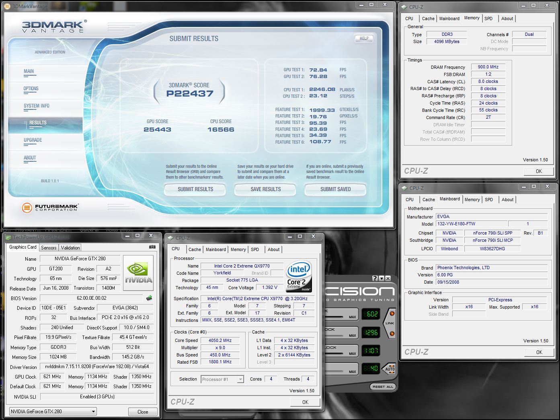Screen dimensions: 560x420
Task: Click the SUBMIT RESULTS button
Action: point(195,189)
